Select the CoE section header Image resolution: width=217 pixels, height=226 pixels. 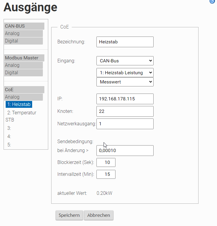pos(24,90)
